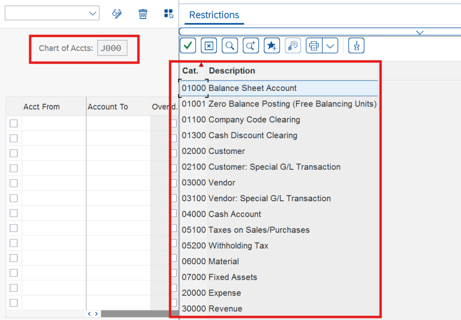The image size is (461, 320).
Task: Click the cancel X icon in Restrictions toolbar
Action: click(208, 45)
